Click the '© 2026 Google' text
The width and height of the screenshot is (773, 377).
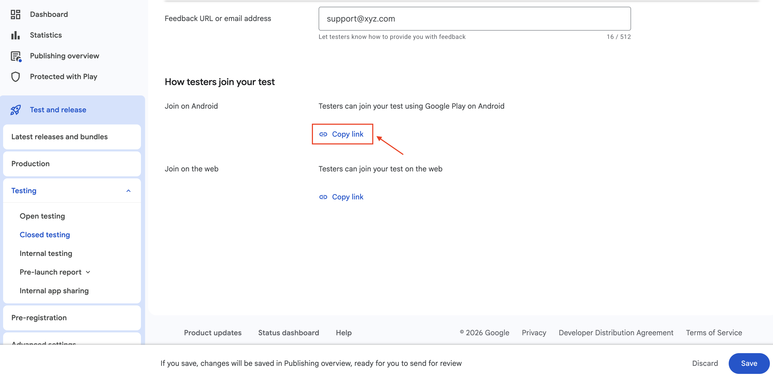(x=485, y=333)
